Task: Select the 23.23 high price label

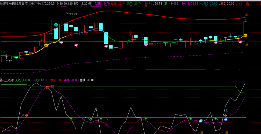Action: tap(73, 14)
